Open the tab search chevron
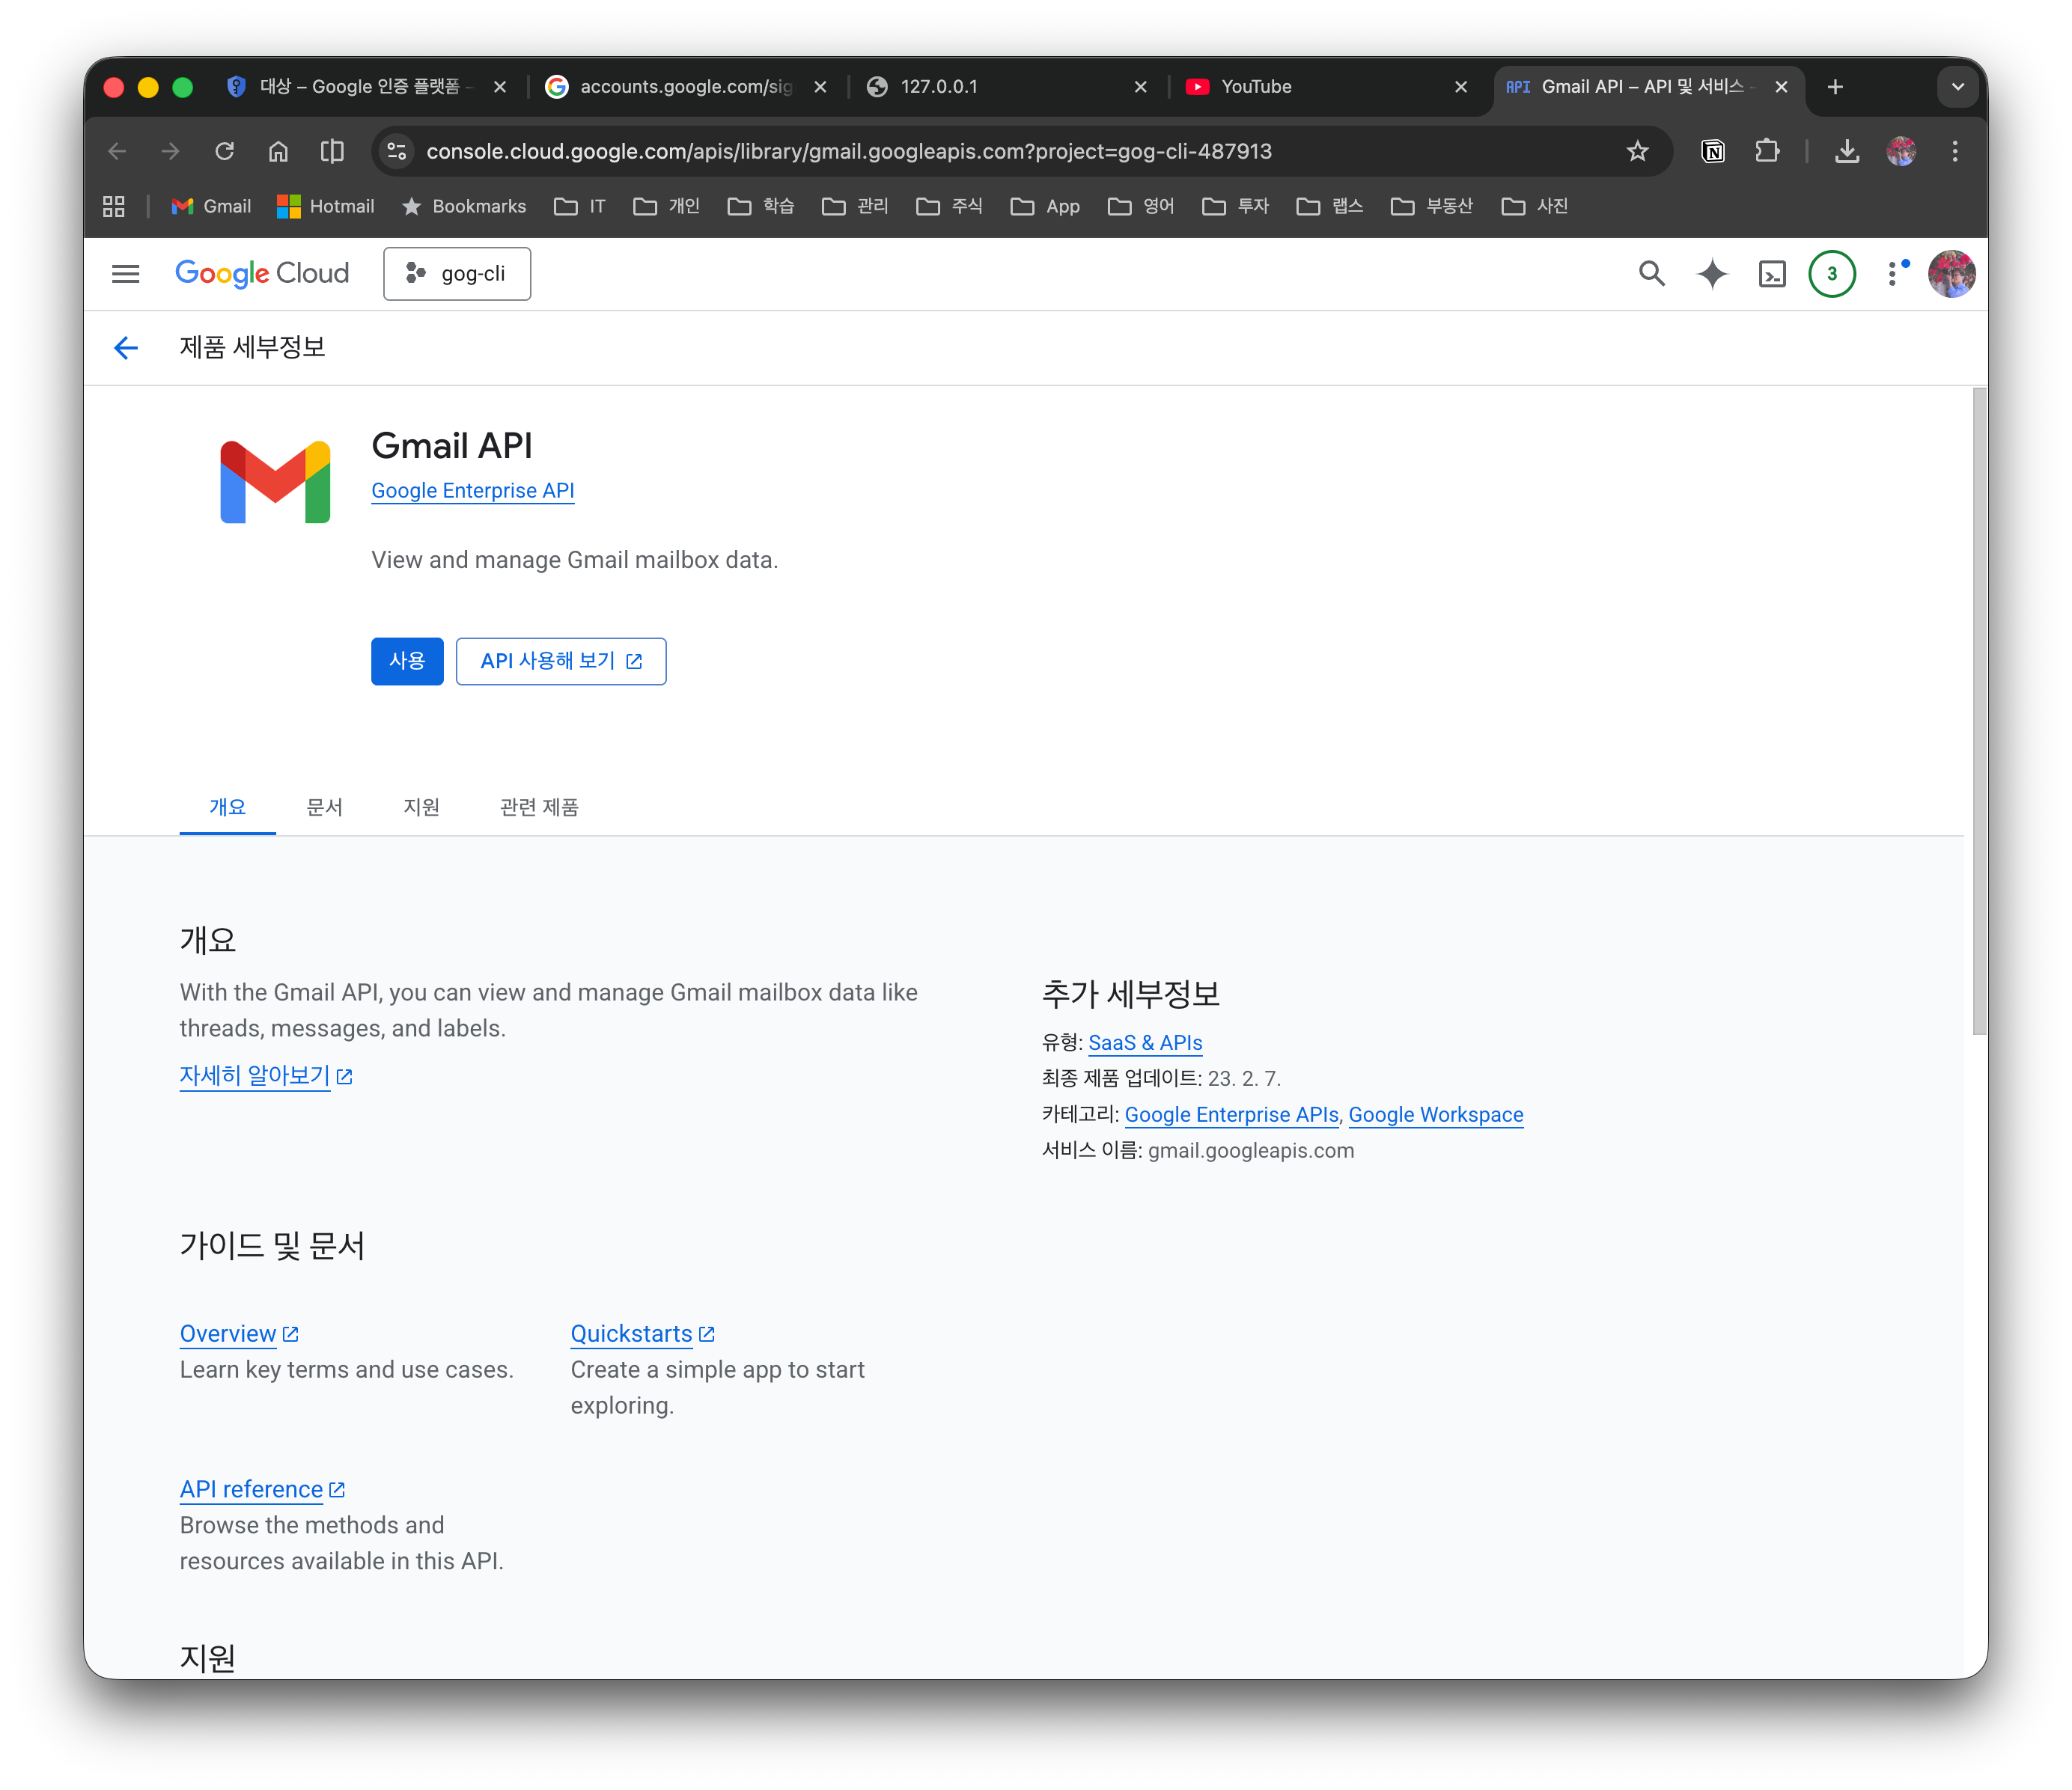Image resolution: width=2072 pixels, height=1790 pixels. [x=1957, y=87]
